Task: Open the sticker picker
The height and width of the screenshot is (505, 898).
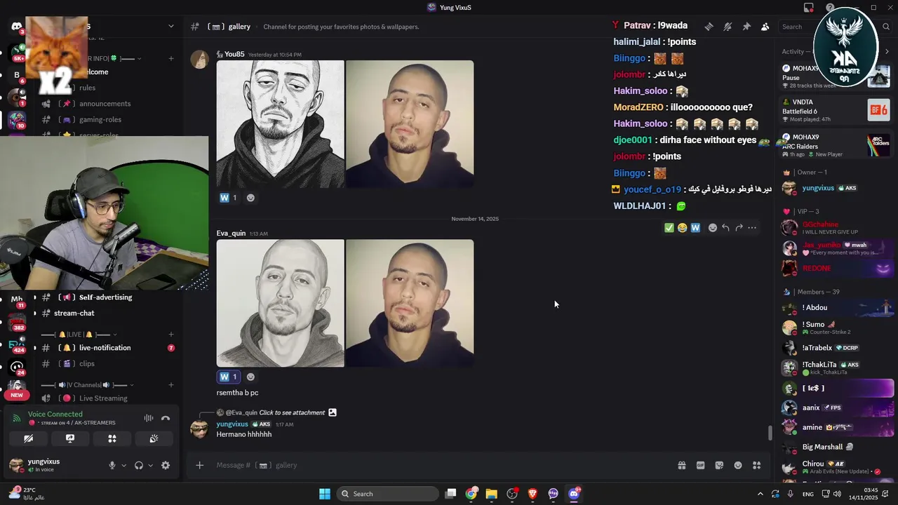Action: [719, 465]
